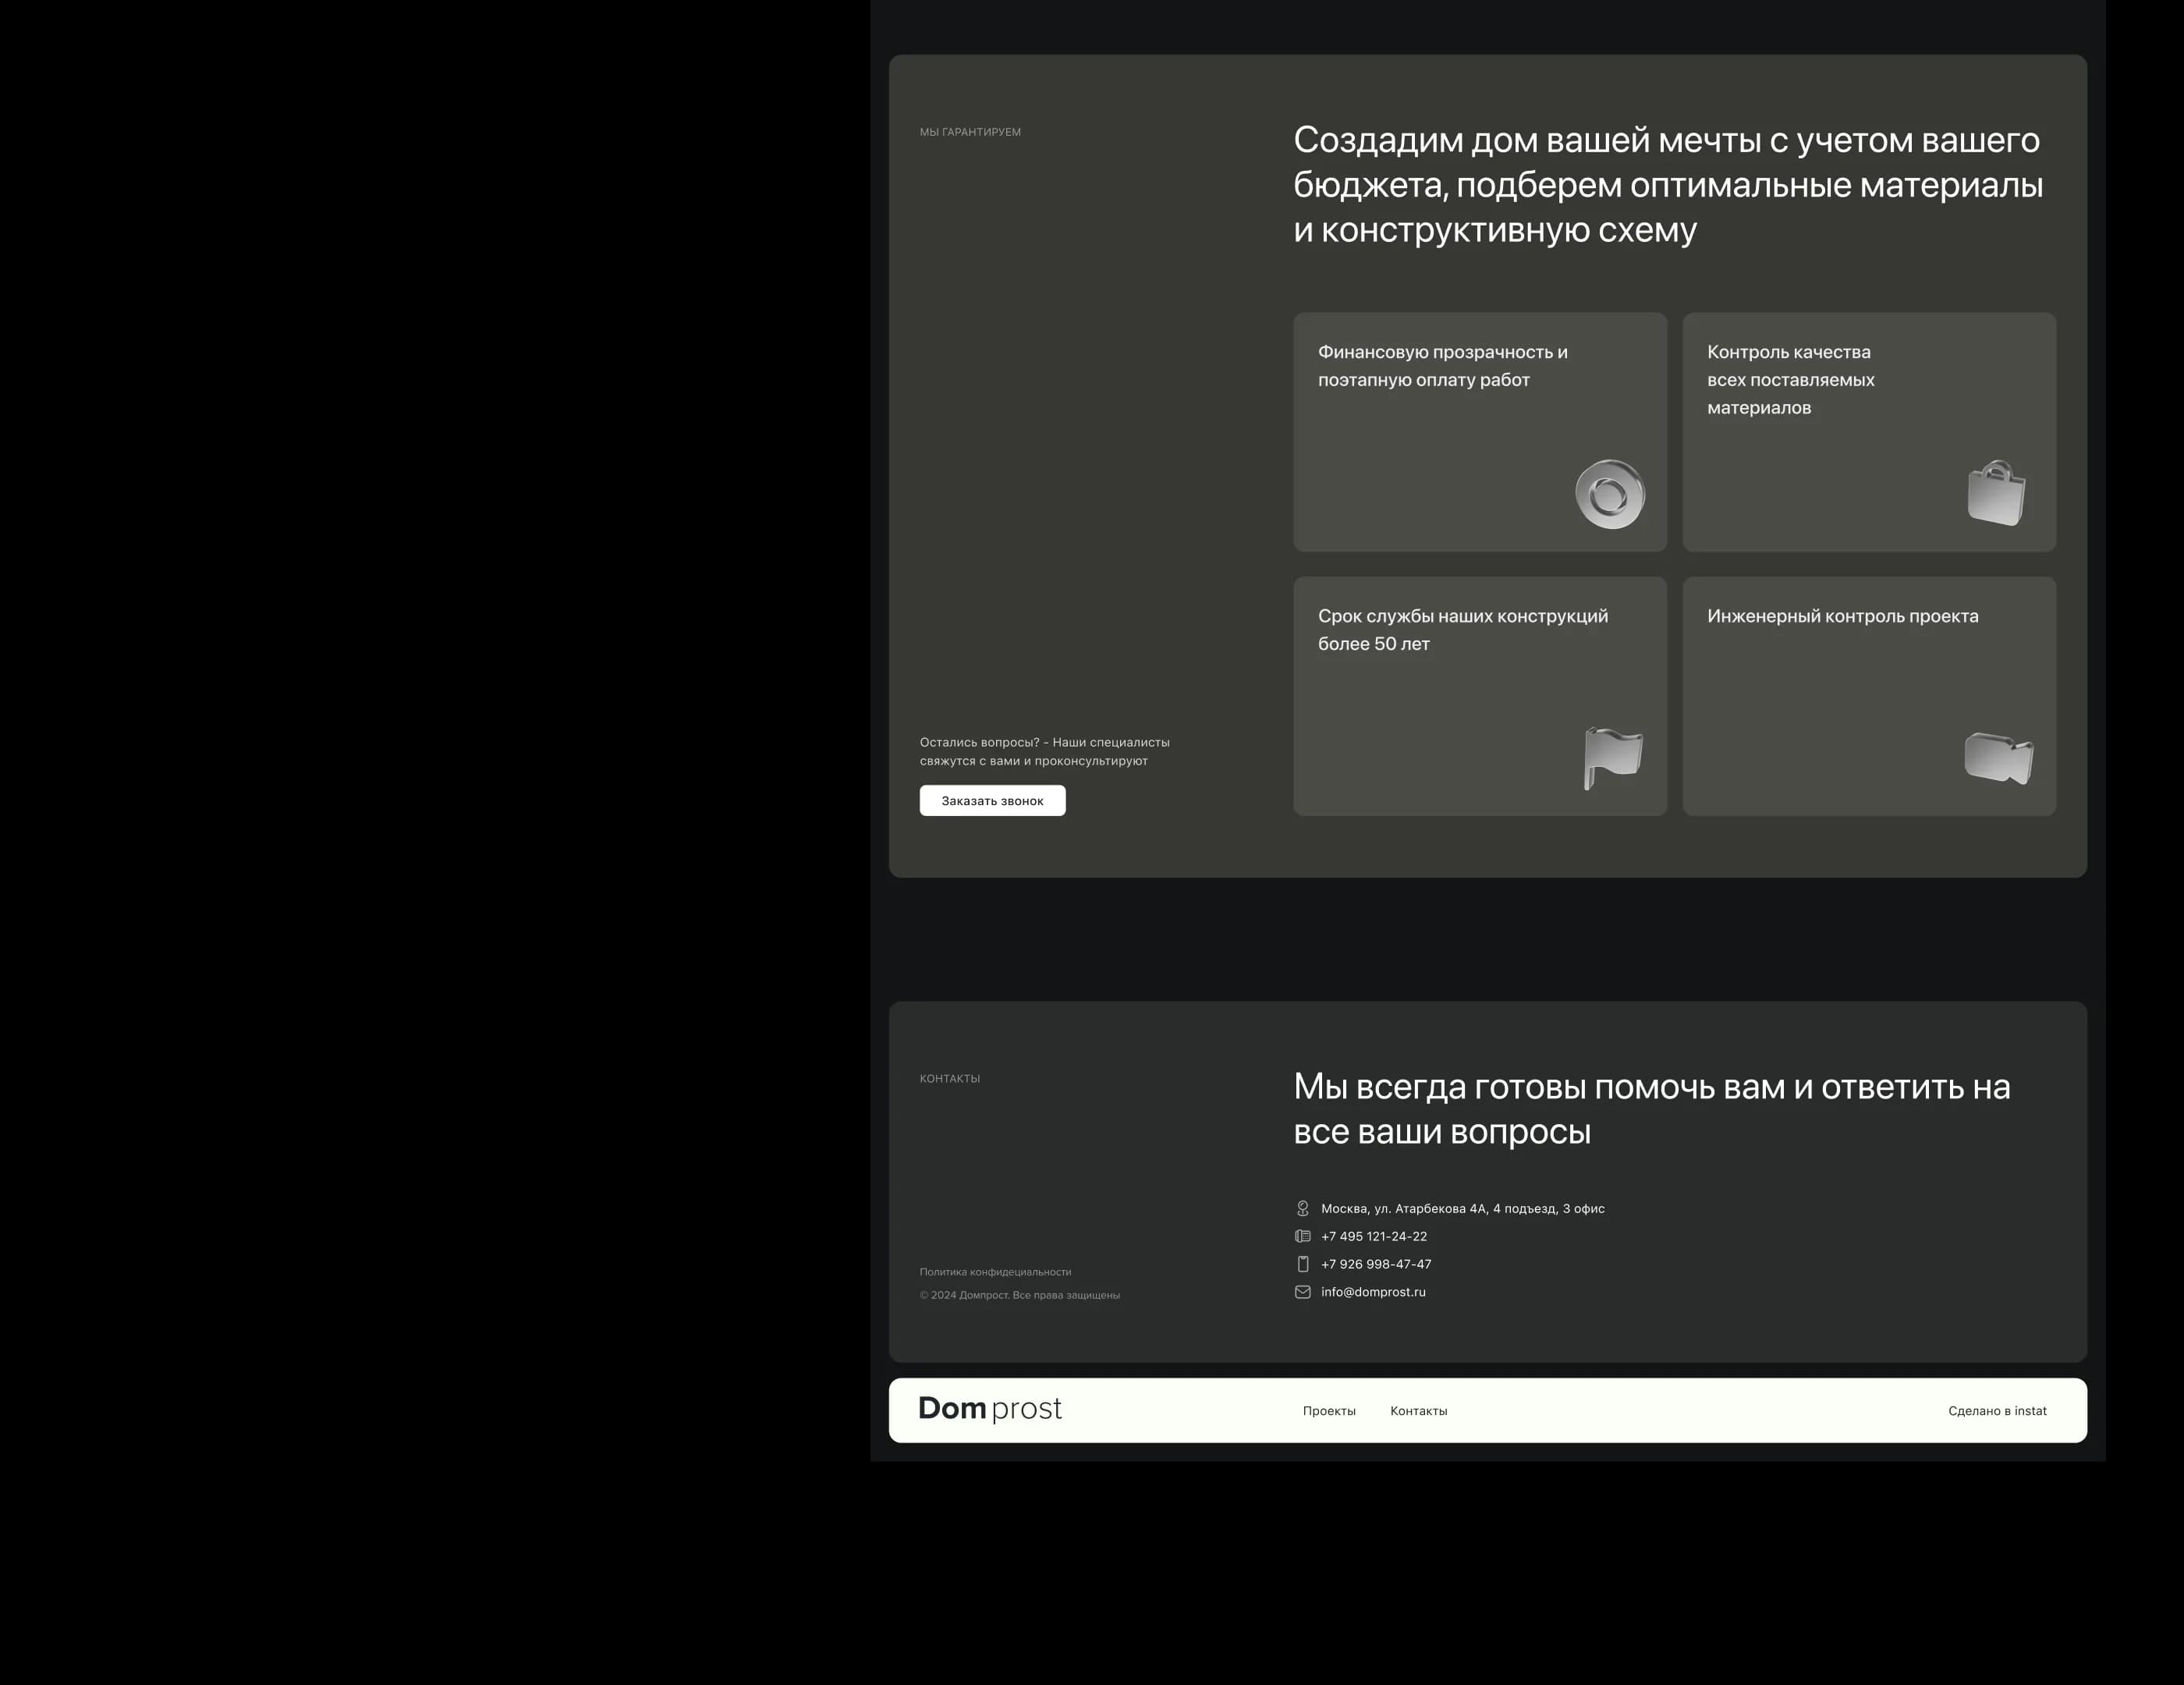The height and width of the screenshot is (1685, 2184).
Task: Click the metallic ring icon
Action: [x=1610, y=494]
